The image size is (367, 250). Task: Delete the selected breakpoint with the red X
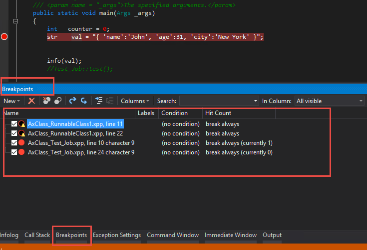(x=31, y=101)
